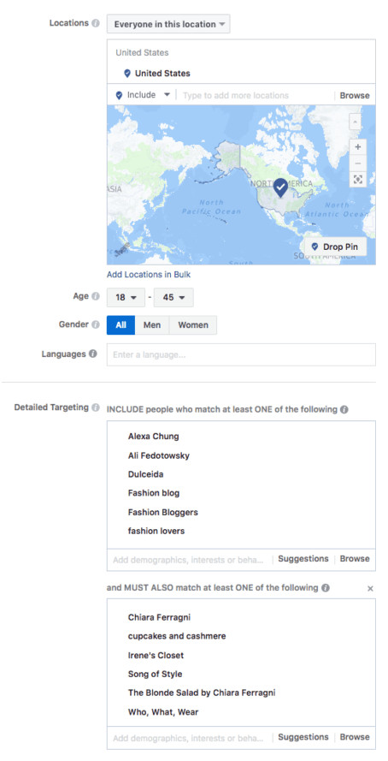Select Men gender option
The height and width of the screenshot is (761, 388).
pyautogui.click(x=152, y=325)
